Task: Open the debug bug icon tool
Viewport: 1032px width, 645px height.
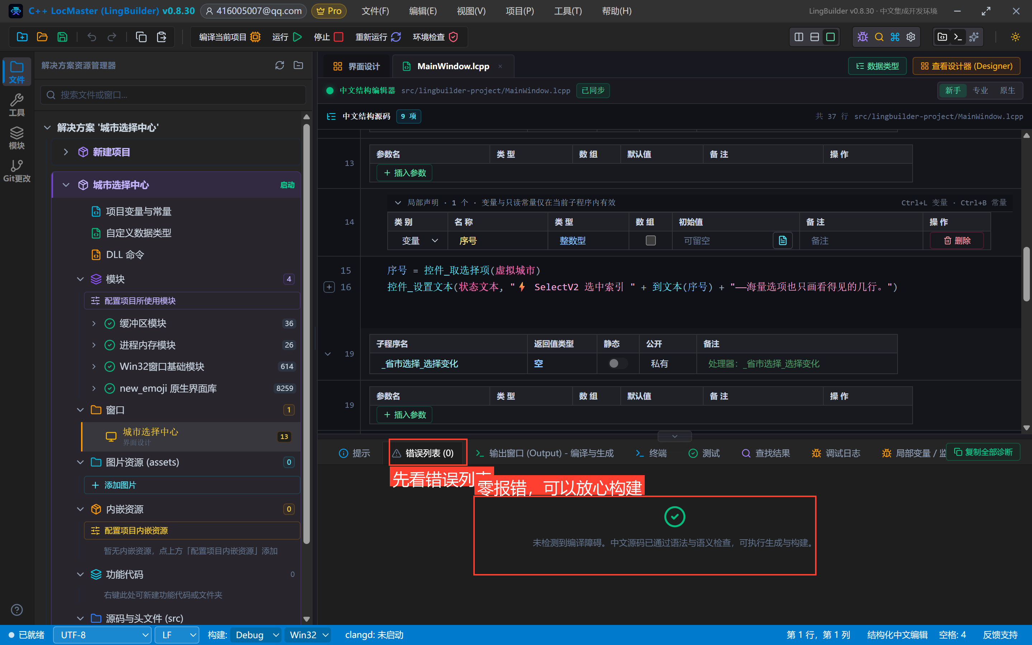Action: point(862,37)
